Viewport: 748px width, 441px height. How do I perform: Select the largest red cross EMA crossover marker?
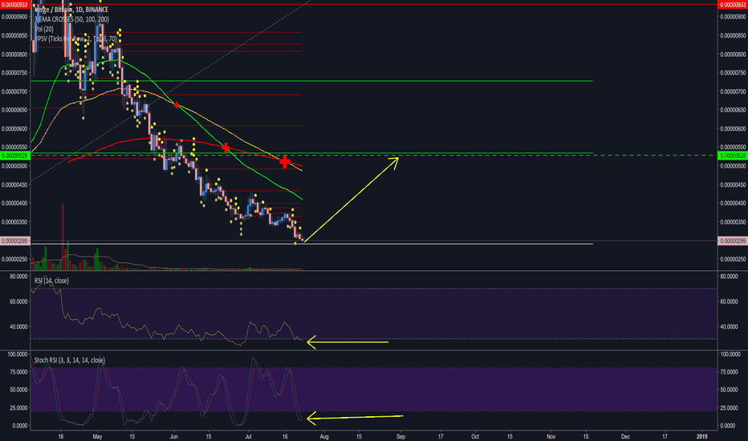coord(285,162)
